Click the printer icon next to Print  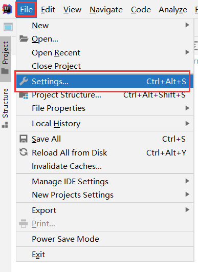point(24,223)
